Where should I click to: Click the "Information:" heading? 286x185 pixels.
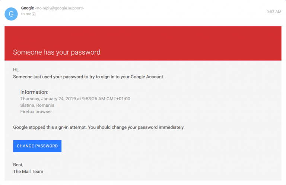[x=34, y=92]
